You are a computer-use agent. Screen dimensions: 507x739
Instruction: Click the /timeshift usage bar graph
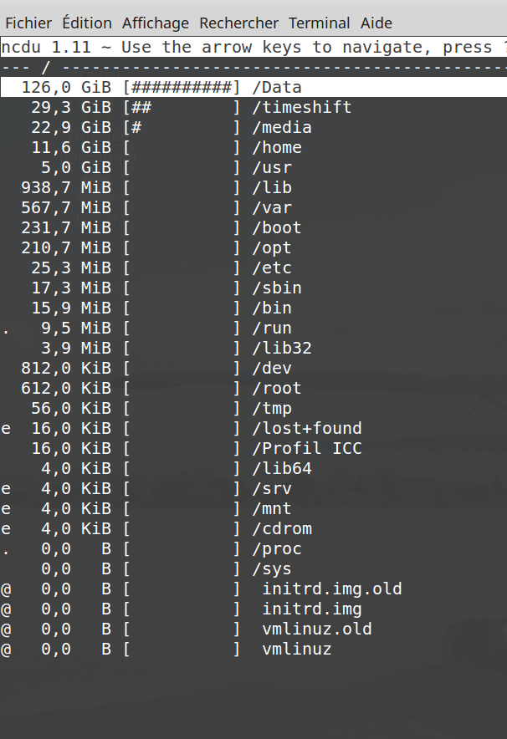[182, 108]
